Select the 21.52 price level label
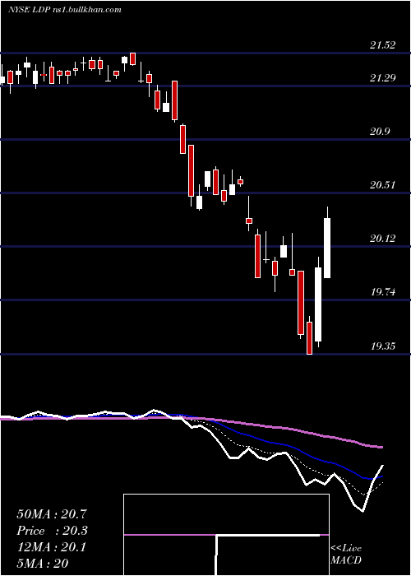This screenshot has width=411, height=576. click(383, 45)
